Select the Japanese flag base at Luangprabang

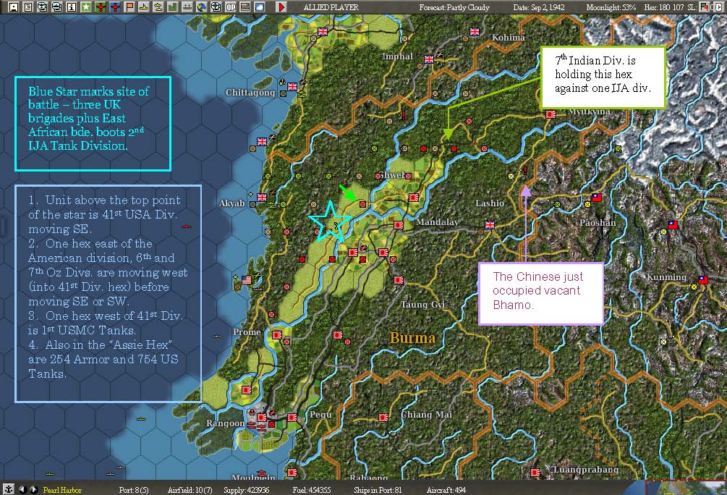(535, 473)
